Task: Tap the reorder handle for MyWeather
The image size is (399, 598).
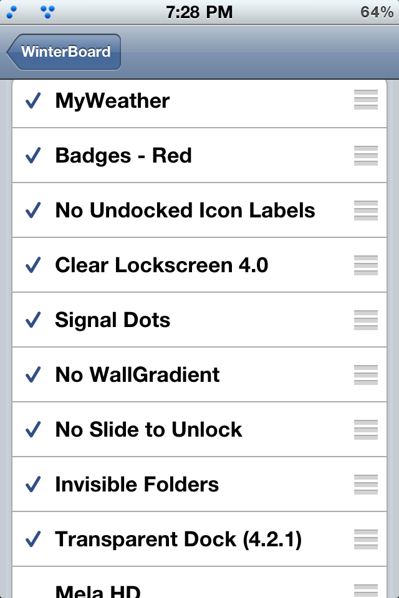Action: (x=365, y=100)
